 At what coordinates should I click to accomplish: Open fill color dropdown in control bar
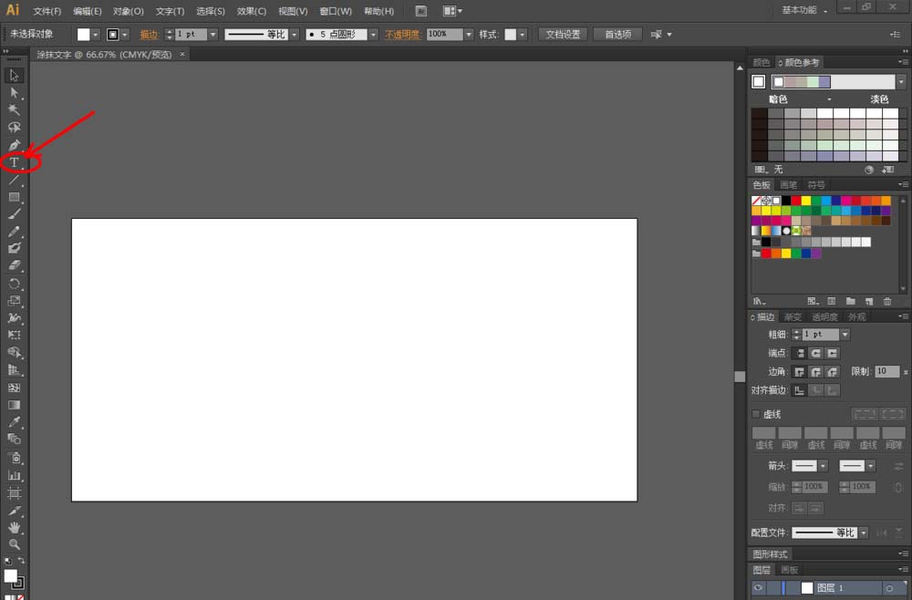click(x=96, y=35)
